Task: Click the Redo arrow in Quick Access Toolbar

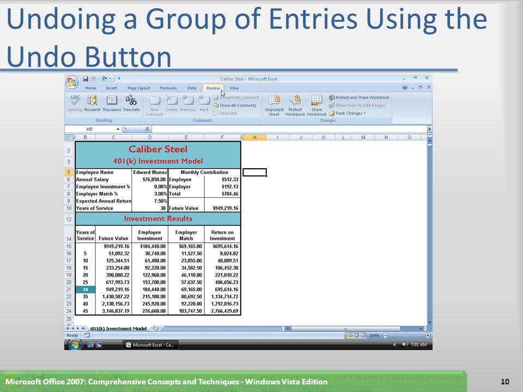Action: click(105, 78)
